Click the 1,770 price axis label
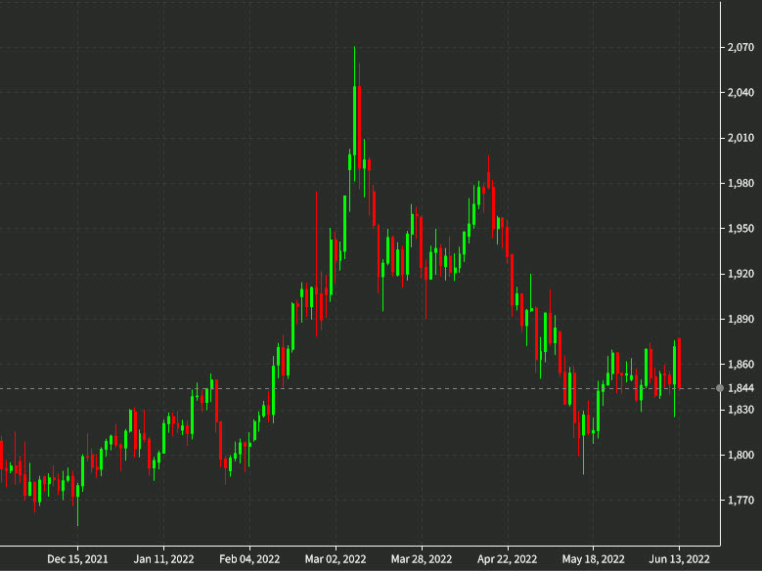Screen dimensions: 762x571 [x=740, y=501]
